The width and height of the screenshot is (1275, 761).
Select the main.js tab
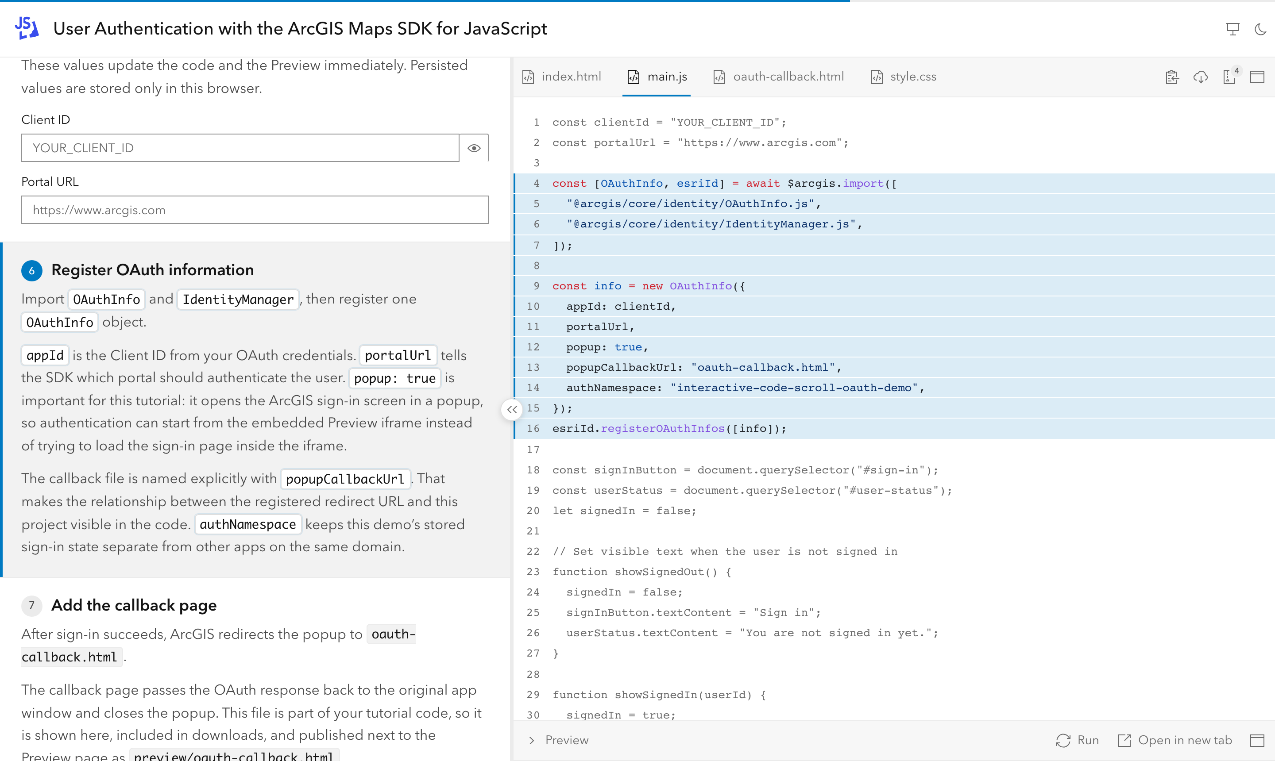657,77
